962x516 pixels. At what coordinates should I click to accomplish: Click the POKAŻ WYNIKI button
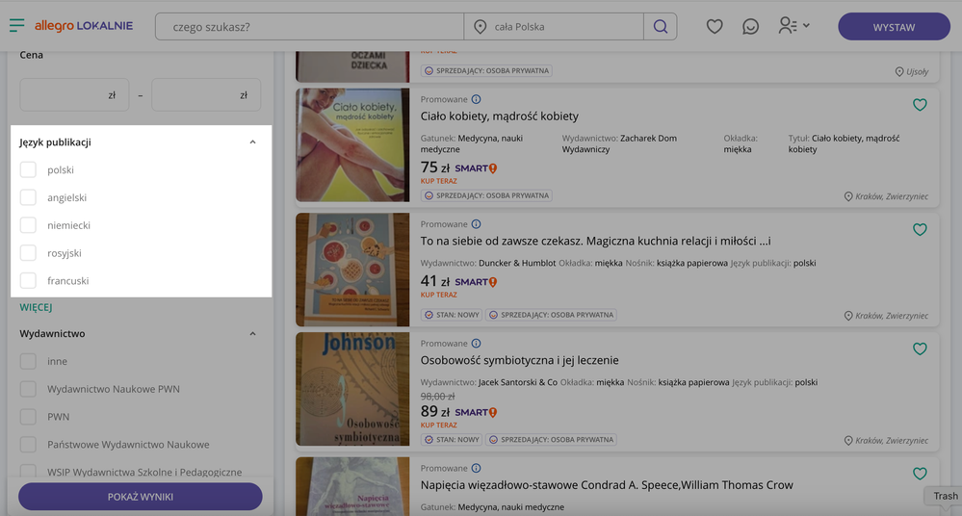pos(141,497)
